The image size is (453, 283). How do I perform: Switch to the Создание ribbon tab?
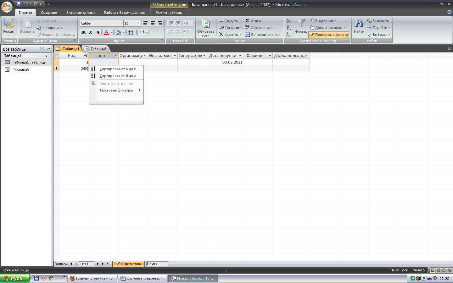pyautogui.click(x=49, y=13)
